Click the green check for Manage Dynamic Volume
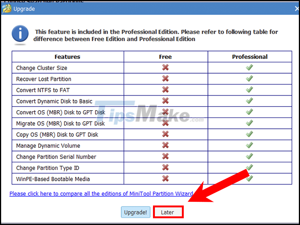The image size is (300, 225). 249,145
